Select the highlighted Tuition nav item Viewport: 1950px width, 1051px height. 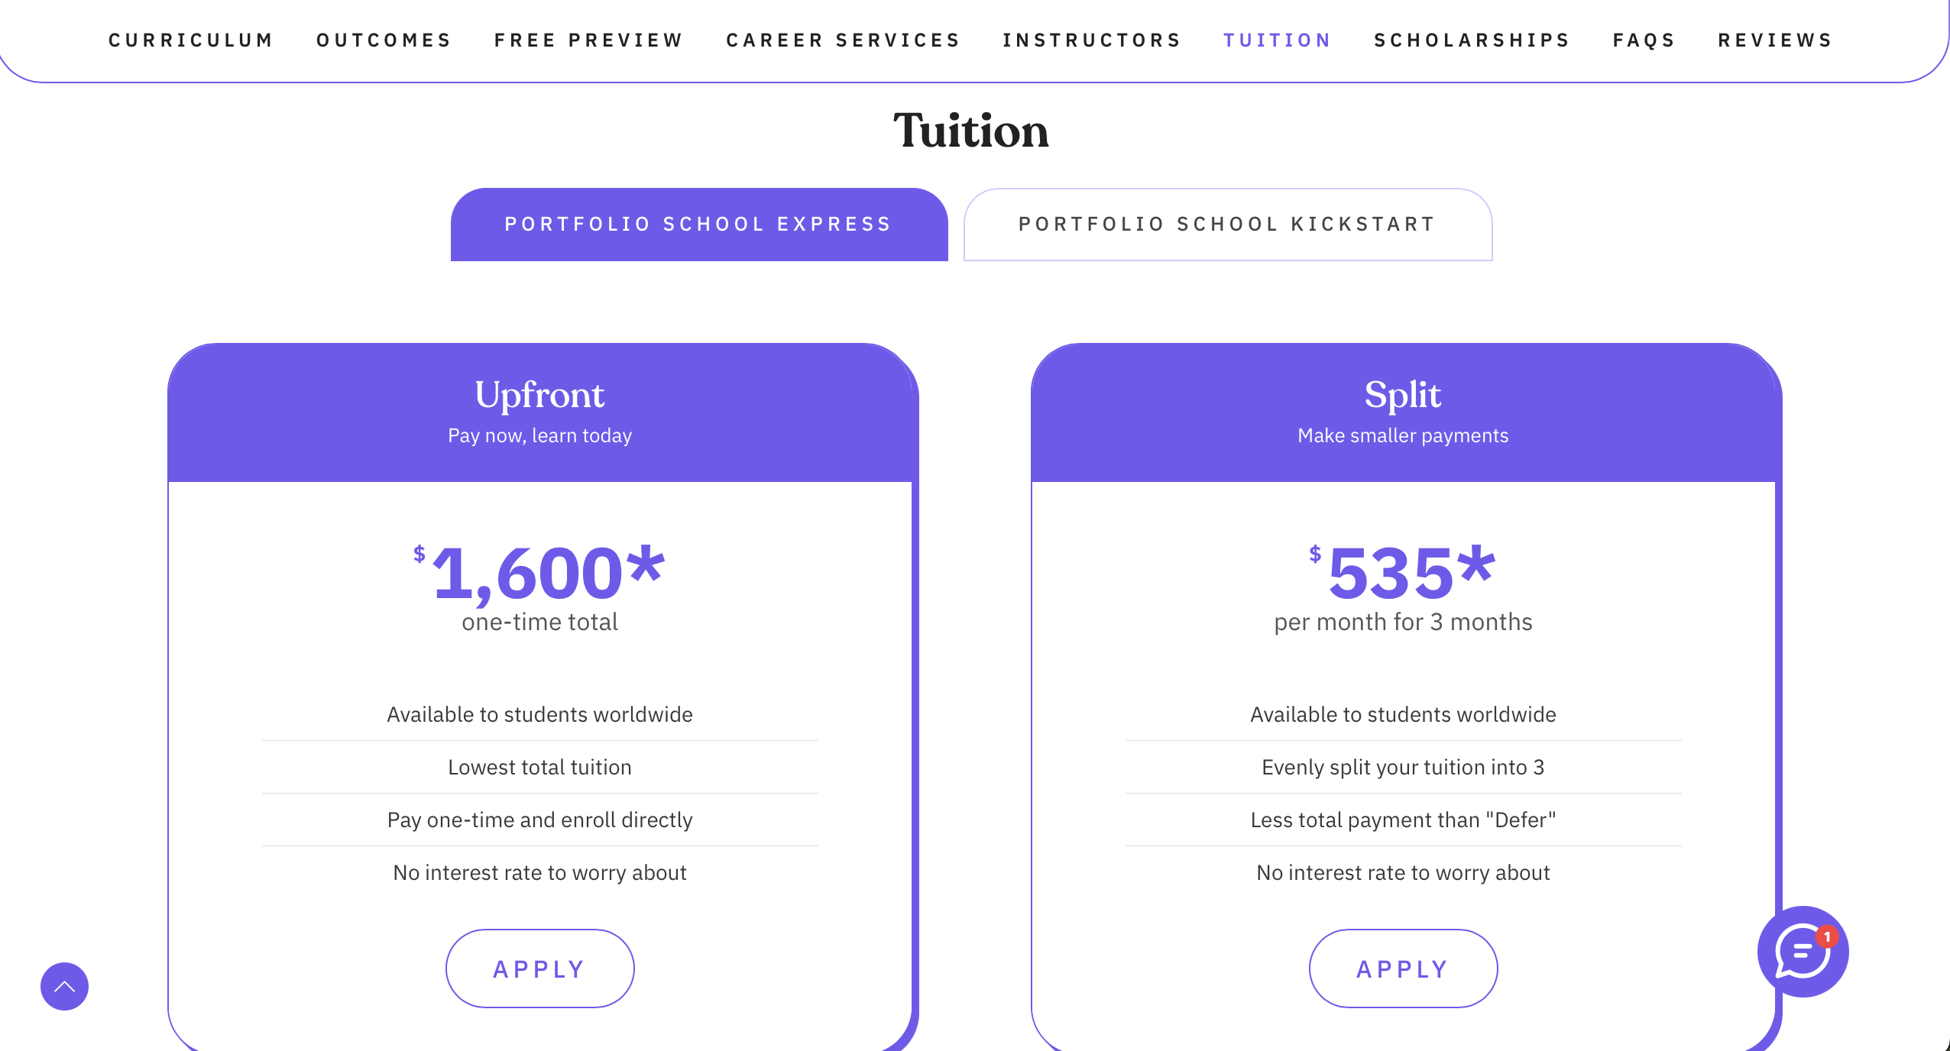pos(1278,40)
